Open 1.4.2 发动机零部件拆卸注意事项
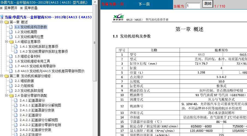247x136 pixels. click(x=44, y=51)
